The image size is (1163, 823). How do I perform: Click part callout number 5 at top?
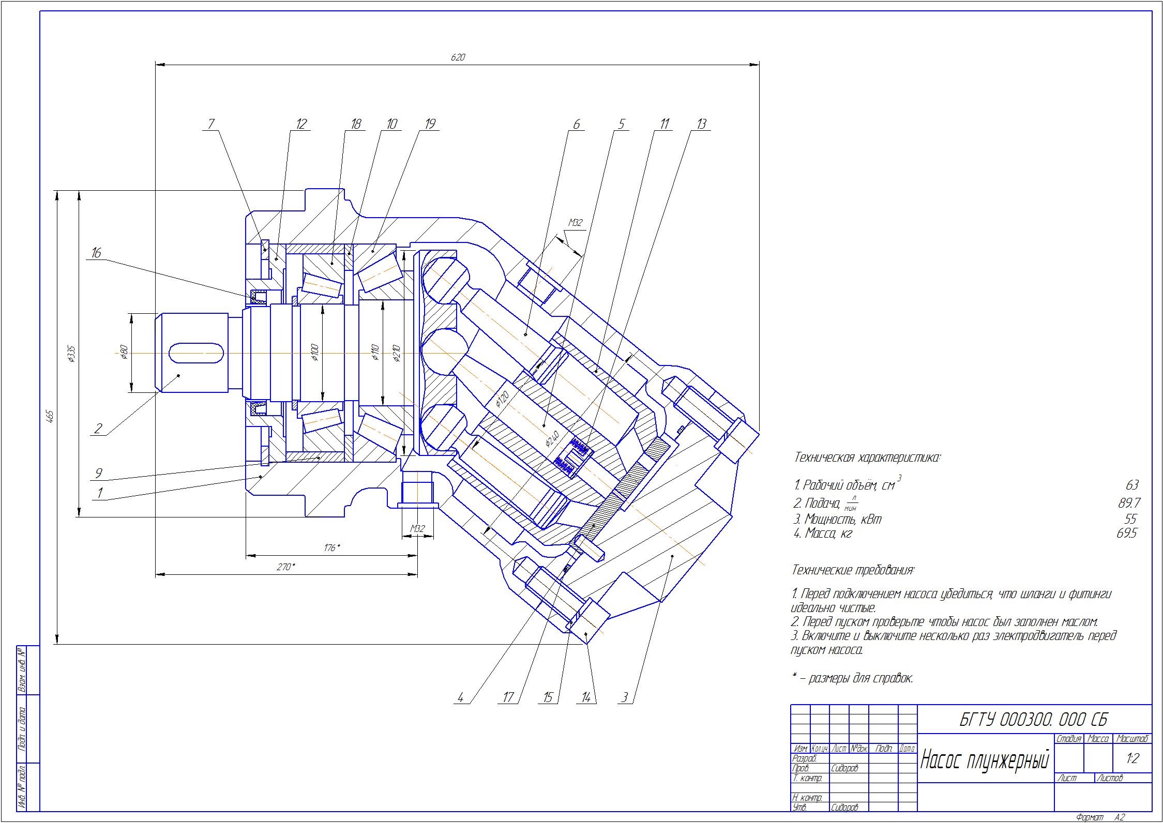point(621,124)
